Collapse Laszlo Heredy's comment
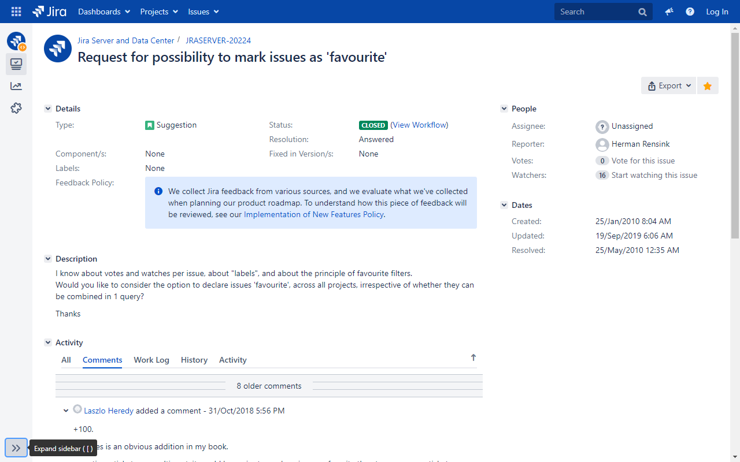 pyautogui.click(x=66, y=411)
